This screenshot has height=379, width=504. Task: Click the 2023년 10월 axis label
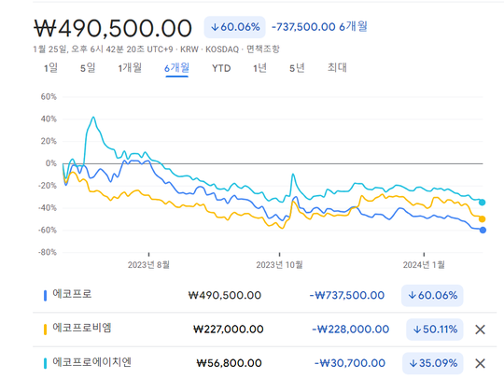[279, 264]
